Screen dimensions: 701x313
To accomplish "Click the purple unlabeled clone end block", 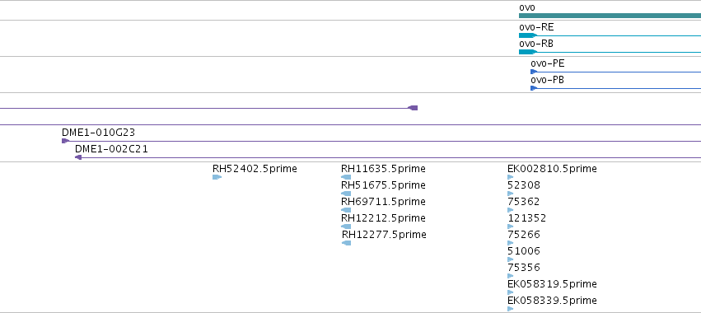I will [413, 108].
